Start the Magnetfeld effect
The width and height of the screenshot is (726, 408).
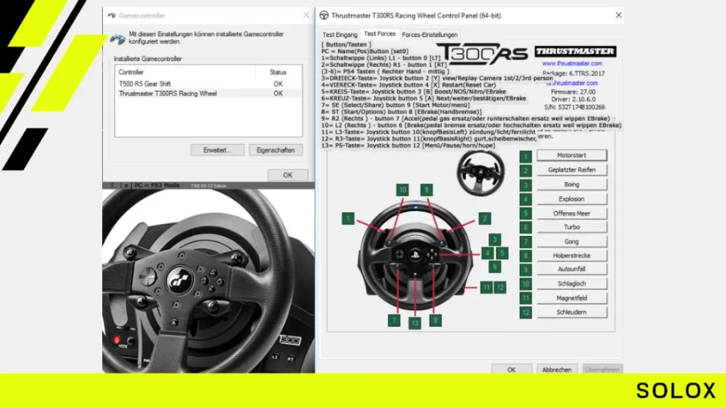click(571, 298)
